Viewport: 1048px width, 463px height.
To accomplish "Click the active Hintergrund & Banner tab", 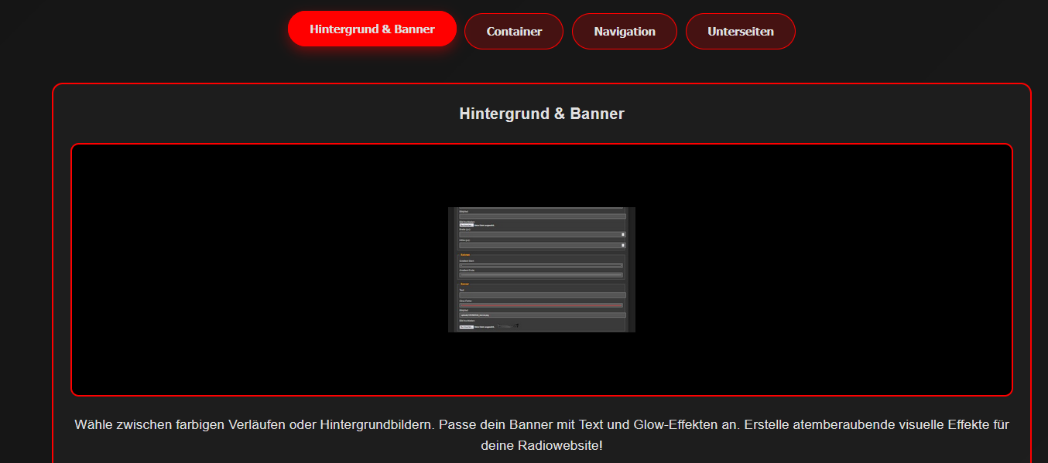I will 372,29.
